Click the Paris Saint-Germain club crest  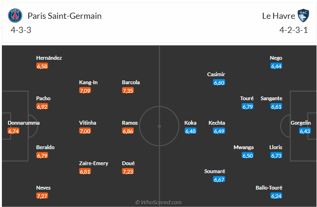15,16
